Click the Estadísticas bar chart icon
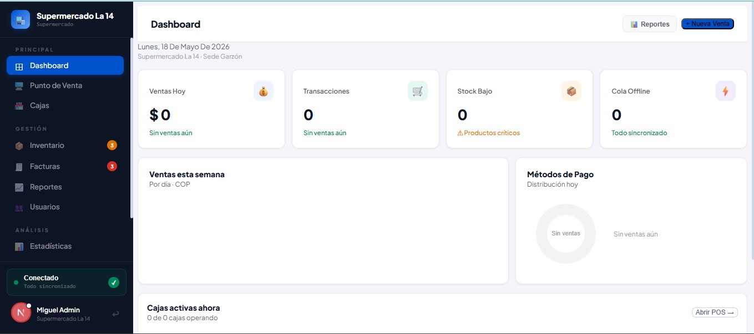The image size is (754, 334). 19,246
